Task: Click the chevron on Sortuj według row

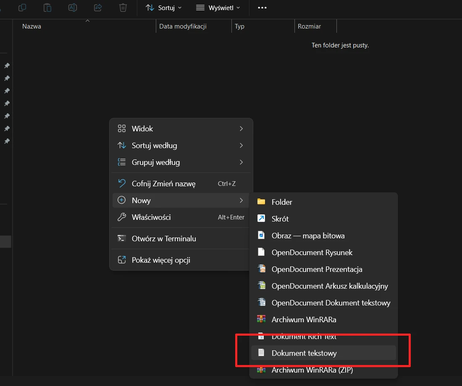Action: 241,146
